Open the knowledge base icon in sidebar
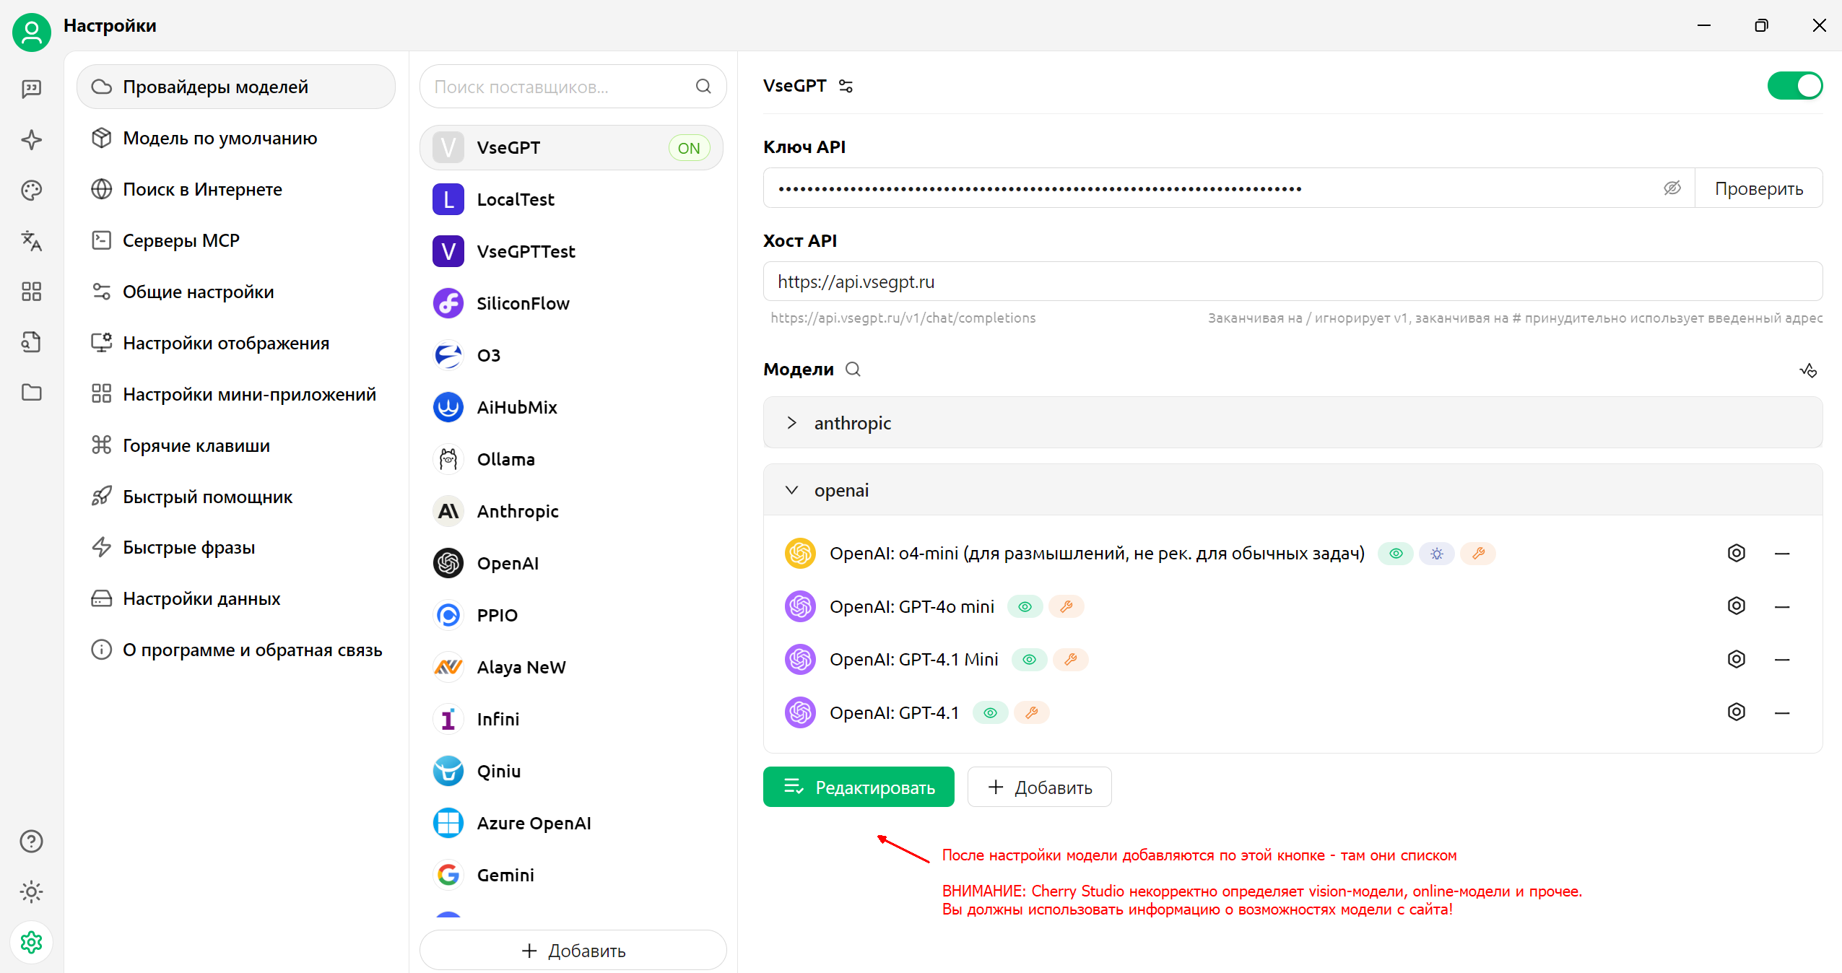 (32, 341)
